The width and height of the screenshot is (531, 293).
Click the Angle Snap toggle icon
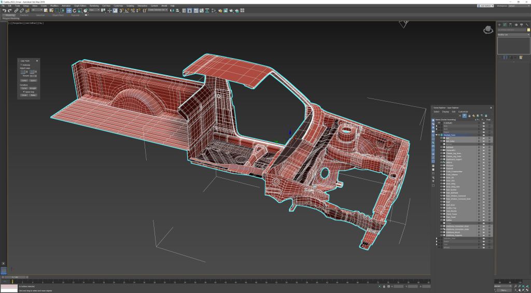point(127,10)
